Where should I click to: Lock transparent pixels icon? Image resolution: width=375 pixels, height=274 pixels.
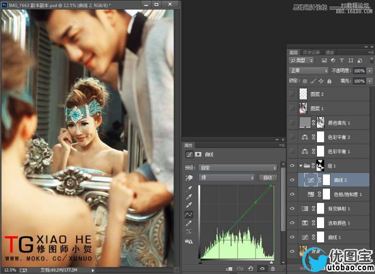point(305,81)
